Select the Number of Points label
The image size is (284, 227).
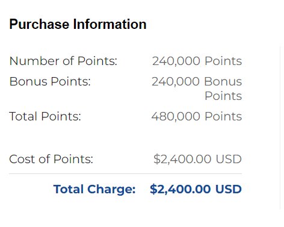63,61
